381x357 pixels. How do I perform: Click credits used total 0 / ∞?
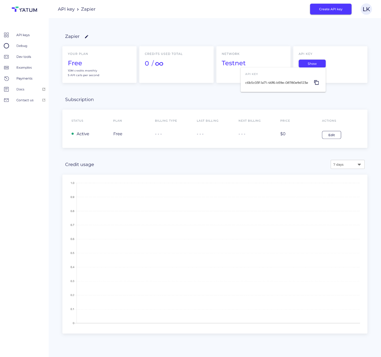154,63
